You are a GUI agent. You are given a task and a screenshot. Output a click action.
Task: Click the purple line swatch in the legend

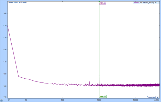point(136,3)
